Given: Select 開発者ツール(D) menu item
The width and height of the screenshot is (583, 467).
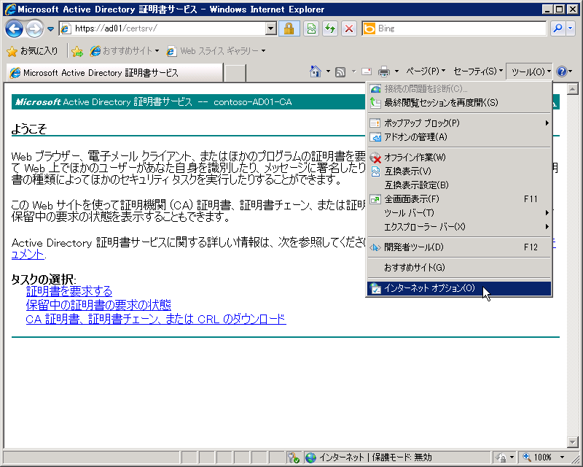Looking at the screenshot, I should [459, 247].
